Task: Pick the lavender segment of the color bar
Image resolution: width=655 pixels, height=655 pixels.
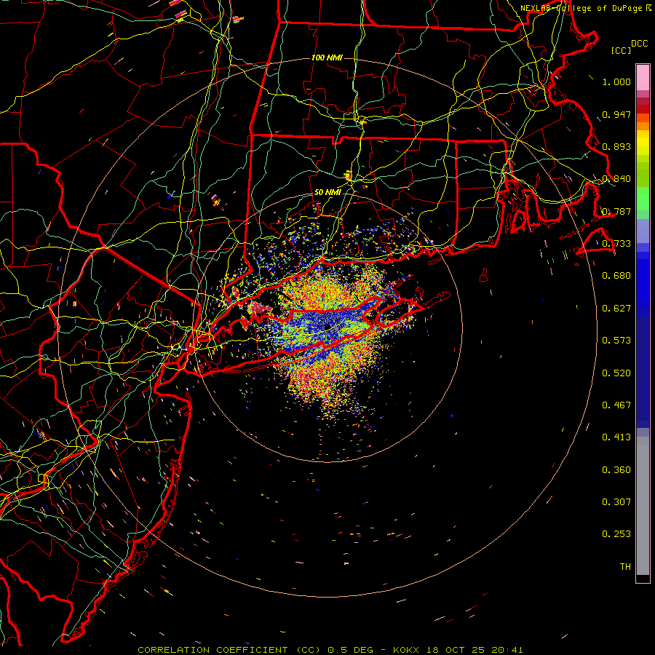Action: coord(643,231)
